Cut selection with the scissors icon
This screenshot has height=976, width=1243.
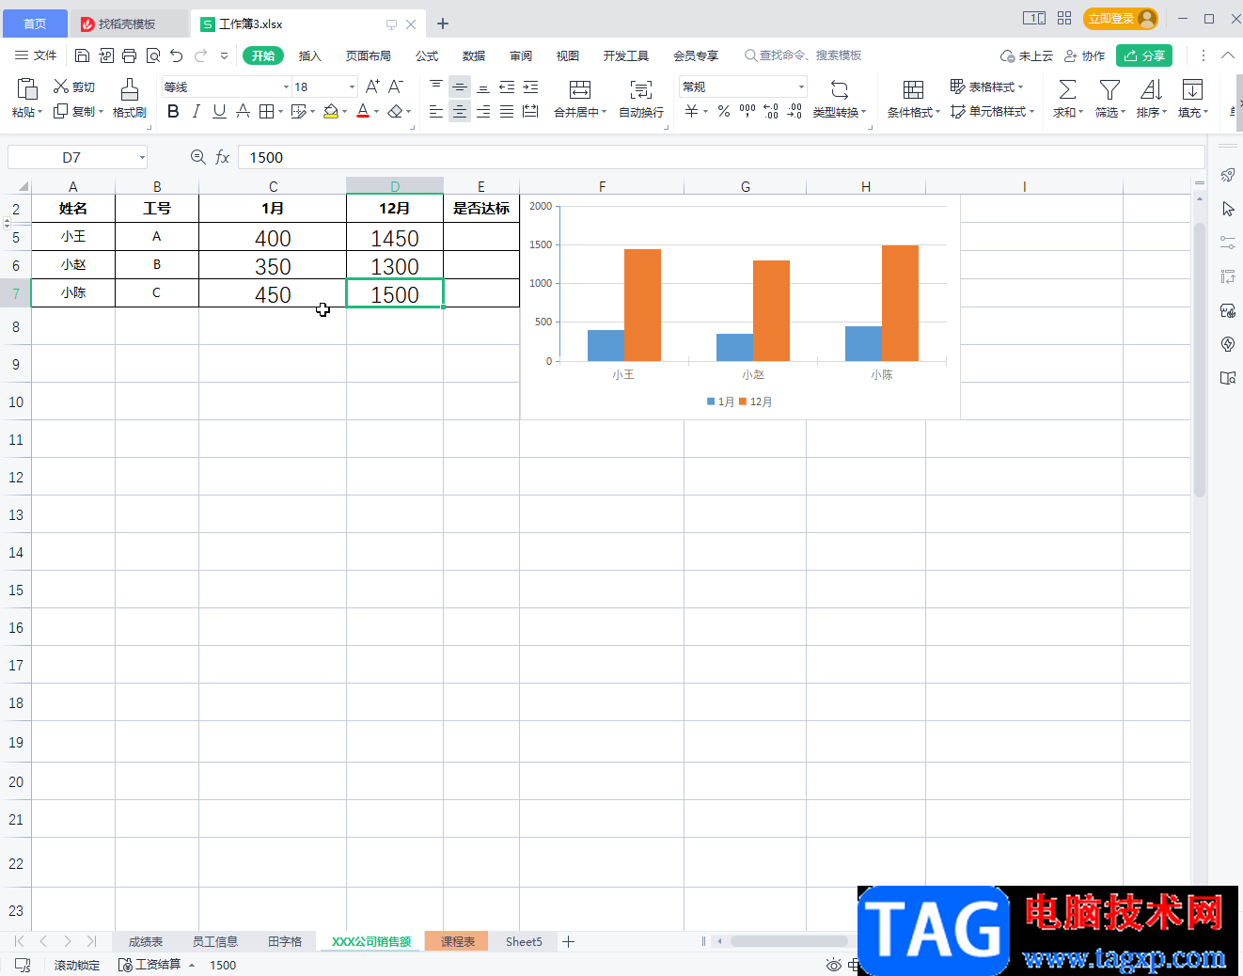[61, 87]
